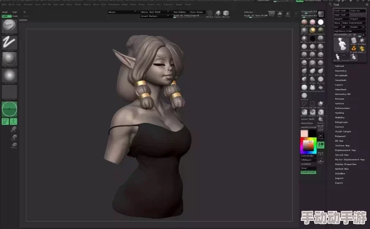Image resolution: width=370 pixels, height=229 pixels.
Task: Choose the pink skin material sphere
Action: 313,22
